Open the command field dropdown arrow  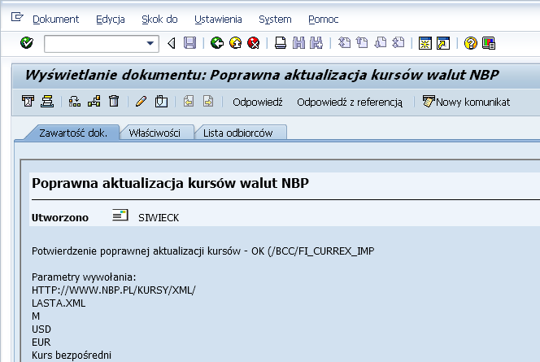coord(150,43)
